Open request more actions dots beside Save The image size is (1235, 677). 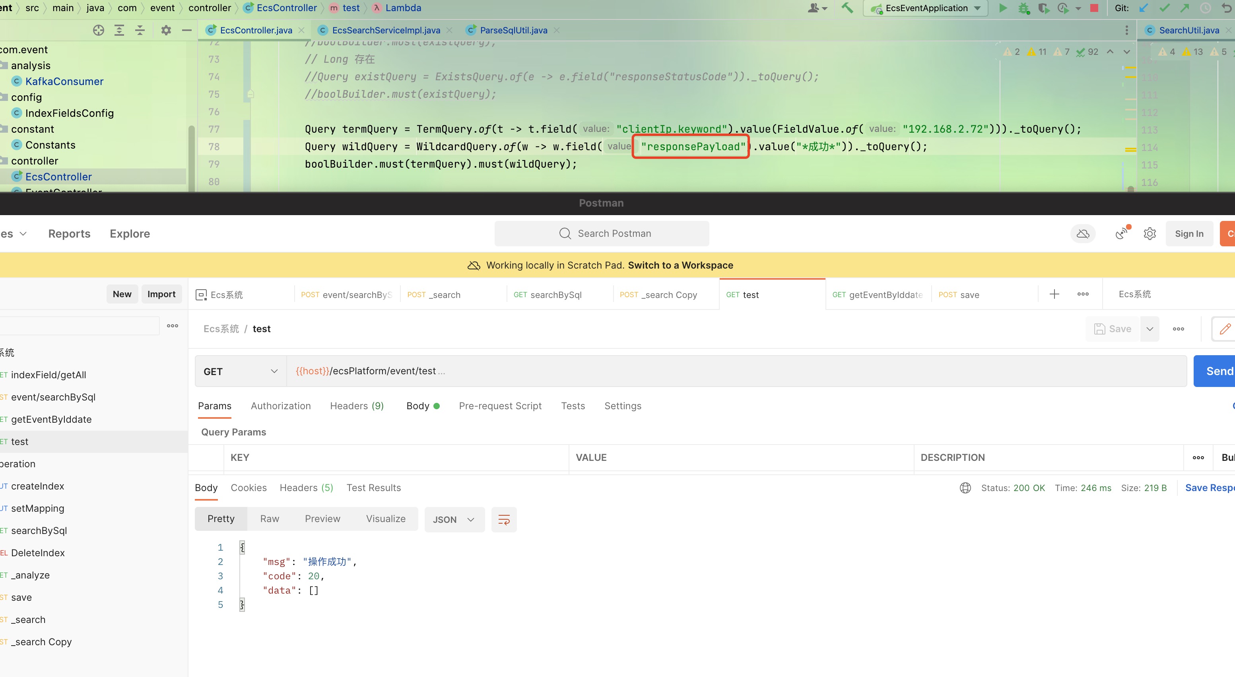pyautogui.click(x=1179, y=329)
